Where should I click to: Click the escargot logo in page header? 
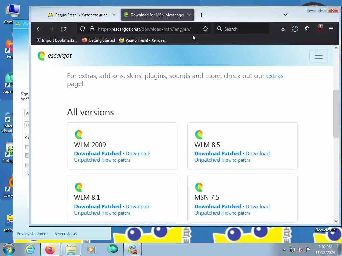point(54,56)
